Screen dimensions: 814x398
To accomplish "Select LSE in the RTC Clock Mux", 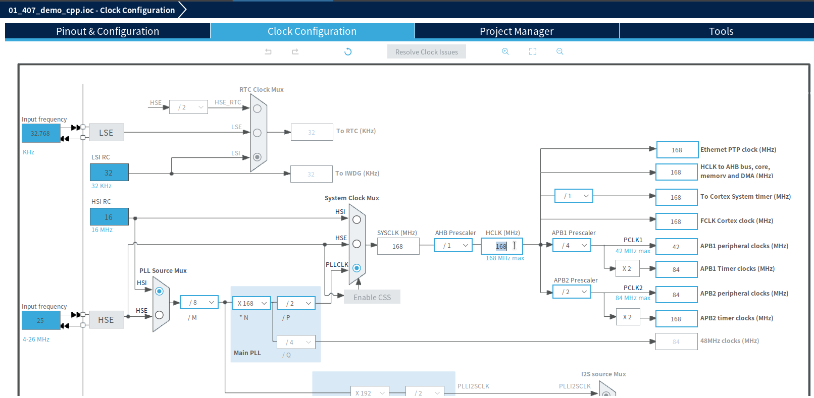I will tap(257, 133).
